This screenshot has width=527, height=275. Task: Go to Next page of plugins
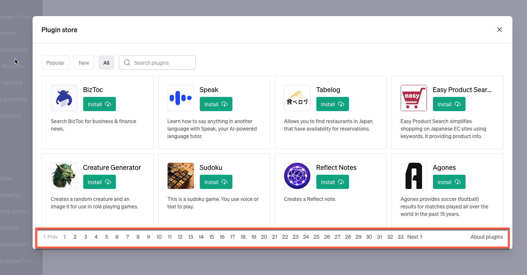(x=415, y=237)
